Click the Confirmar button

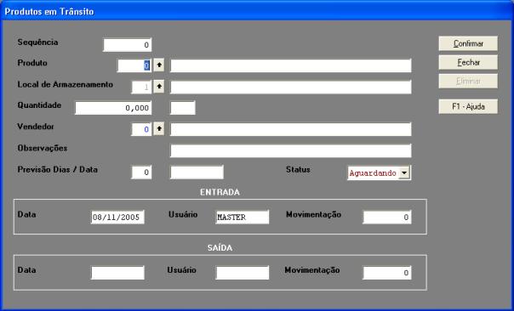click(468, 43)
